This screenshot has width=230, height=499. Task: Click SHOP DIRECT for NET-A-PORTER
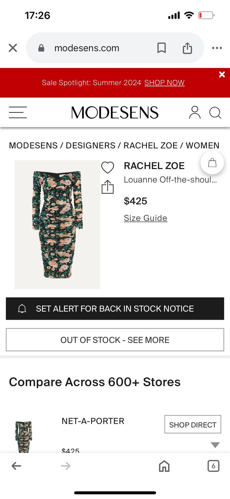[x=193, y=425]
